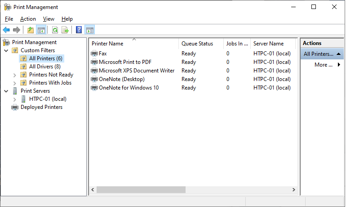Click the Print Management root node icon

click(x=6, y=42)
